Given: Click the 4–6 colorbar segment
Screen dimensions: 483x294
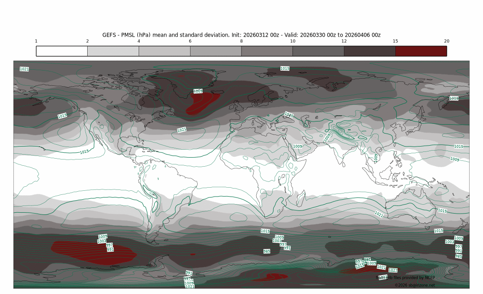Looking at the screenshot, I should tap(164, 51).
